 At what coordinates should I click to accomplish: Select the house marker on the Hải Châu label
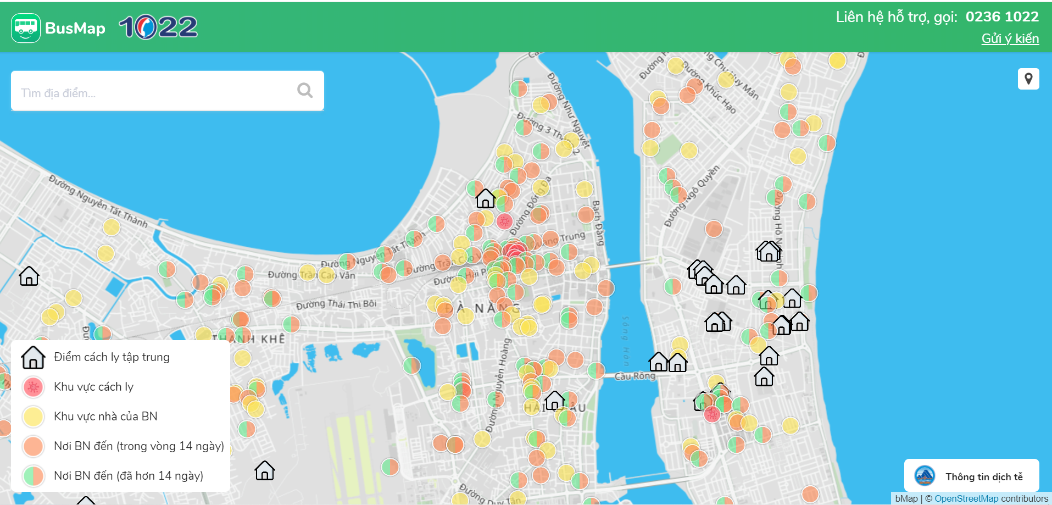[x=555, y=400]
